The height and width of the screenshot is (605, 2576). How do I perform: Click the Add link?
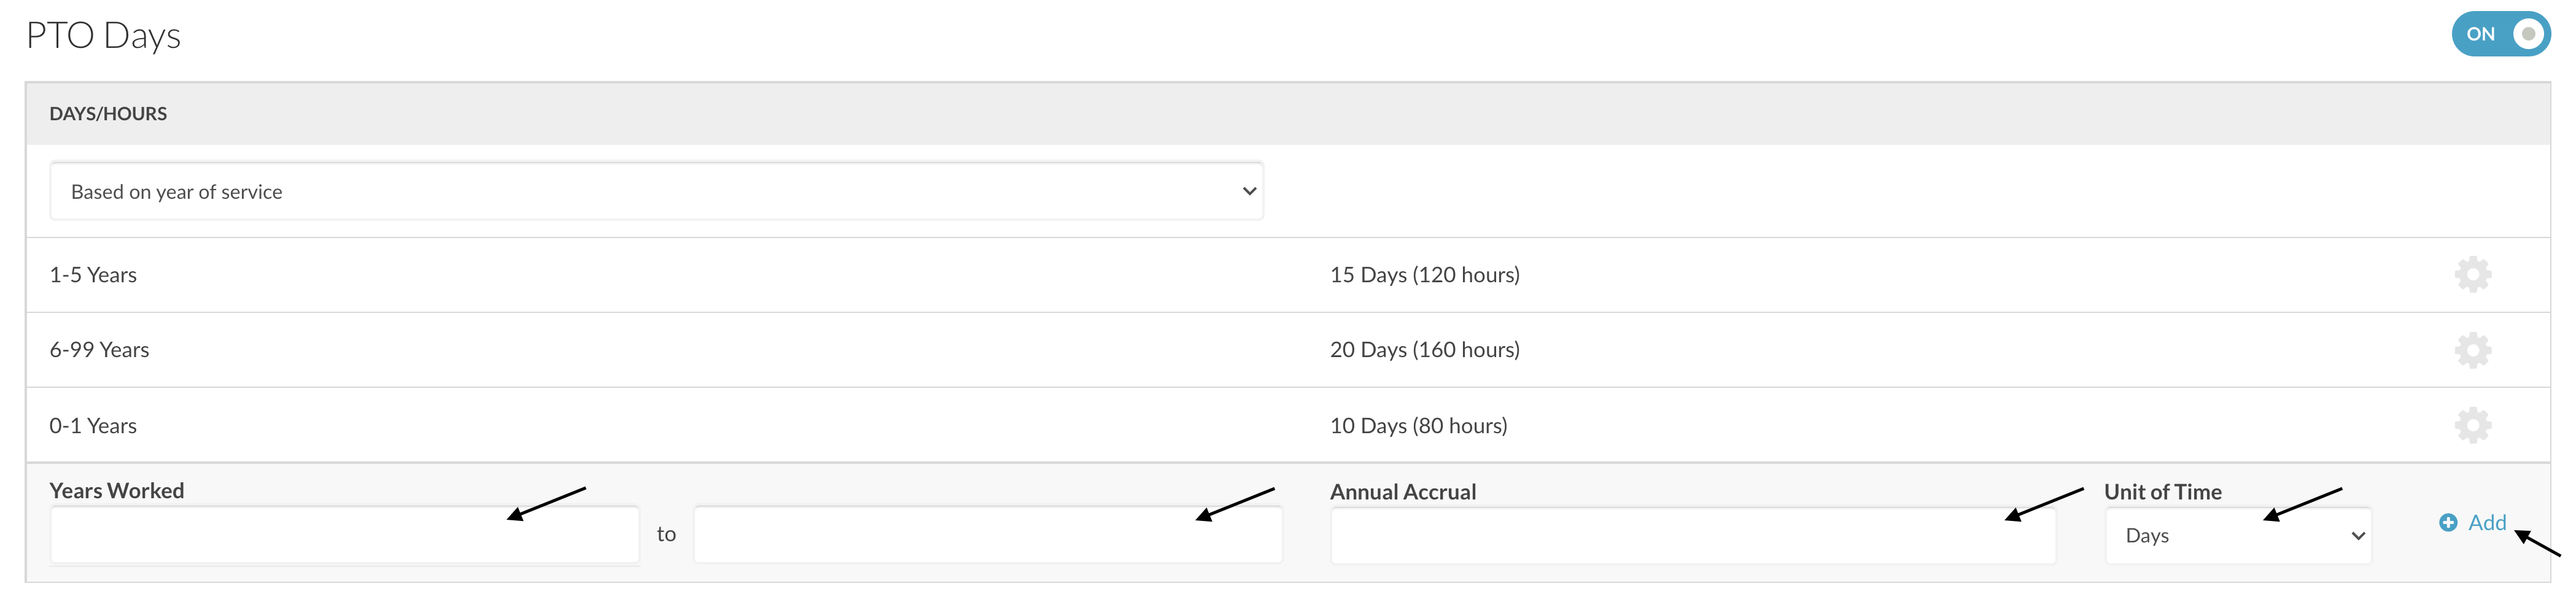[x=2486, y=522]
